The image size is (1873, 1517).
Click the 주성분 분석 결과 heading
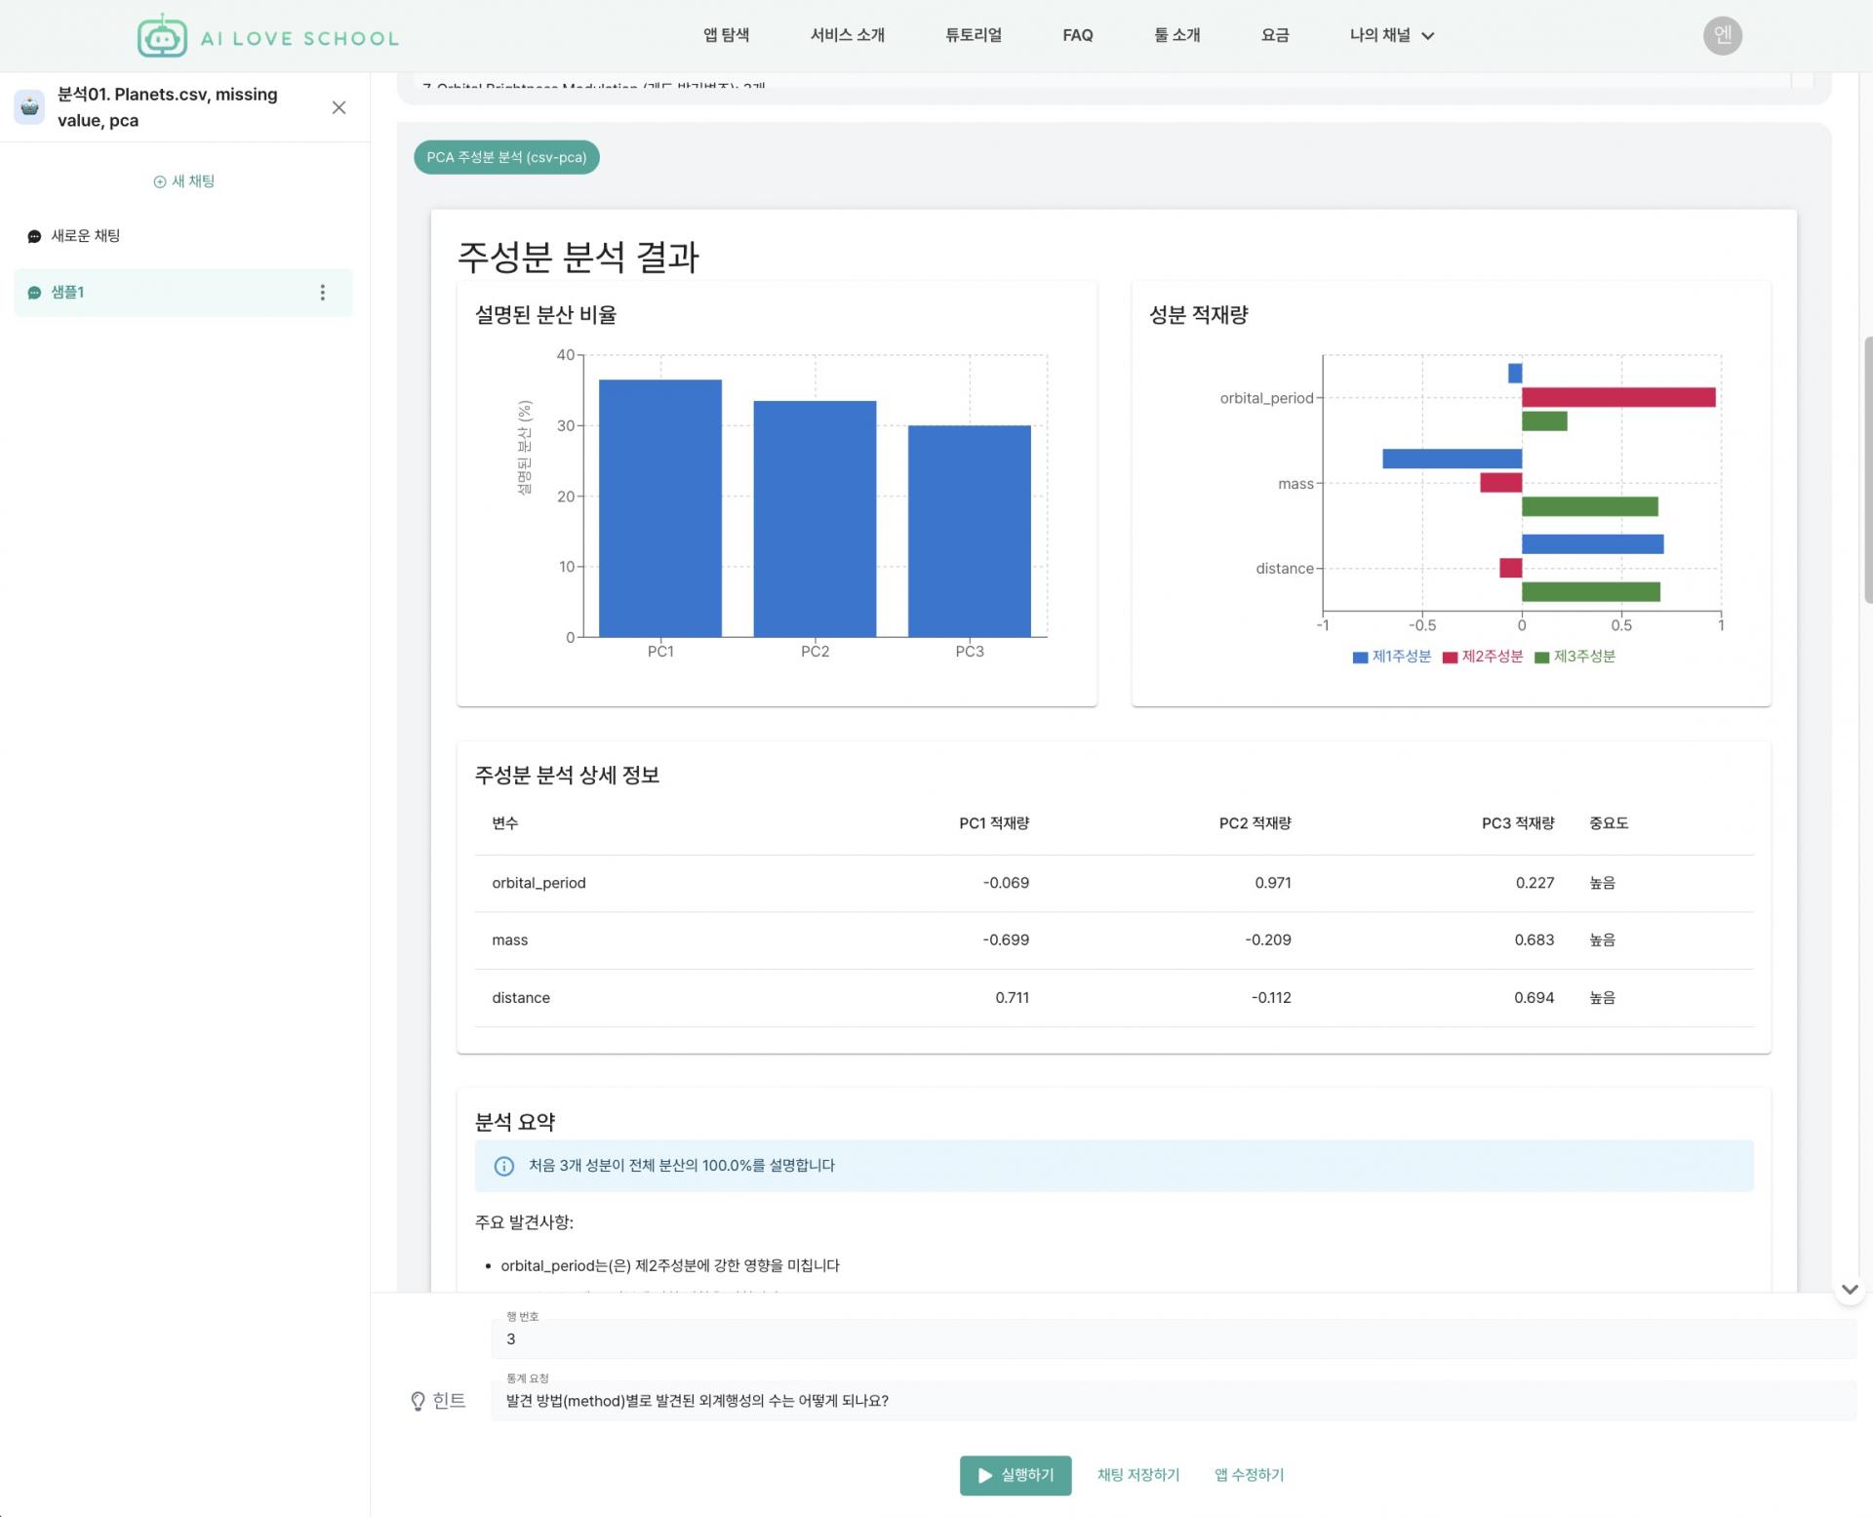coord(578,258)
